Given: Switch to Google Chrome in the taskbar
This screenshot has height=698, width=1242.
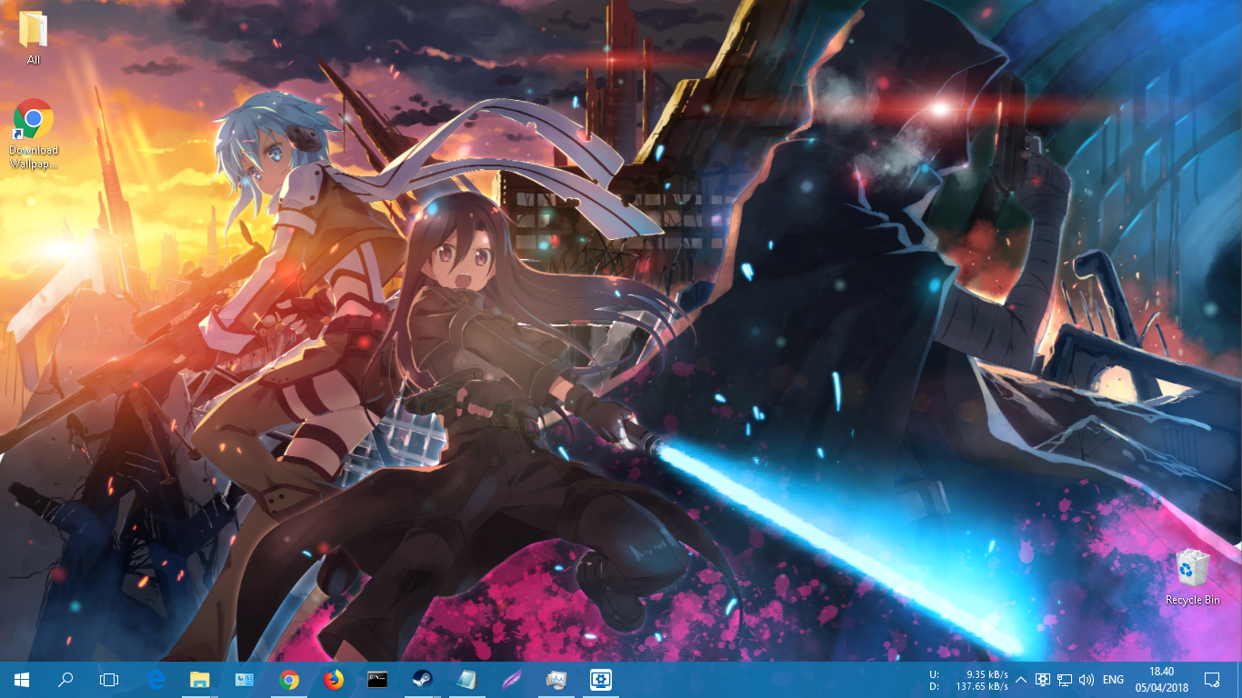Looking at the screenshot, I should click(x=289, y=679).
